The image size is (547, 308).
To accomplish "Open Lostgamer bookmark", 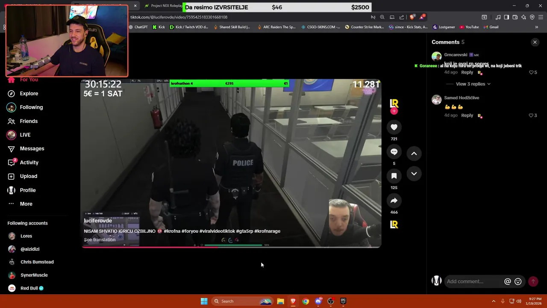I will click(444, 27).
